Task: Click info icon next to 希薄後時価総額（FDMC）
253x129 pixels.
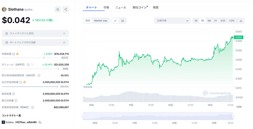Action: (33, 107)
